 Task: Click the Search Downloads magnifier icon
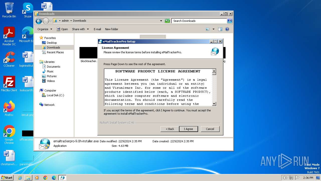229,21
